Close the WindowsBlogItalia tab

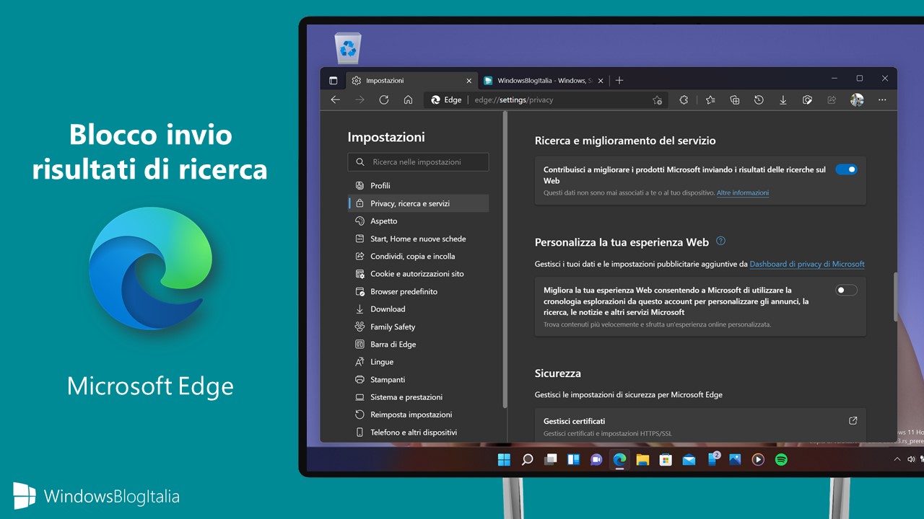[x=601, y=81]
